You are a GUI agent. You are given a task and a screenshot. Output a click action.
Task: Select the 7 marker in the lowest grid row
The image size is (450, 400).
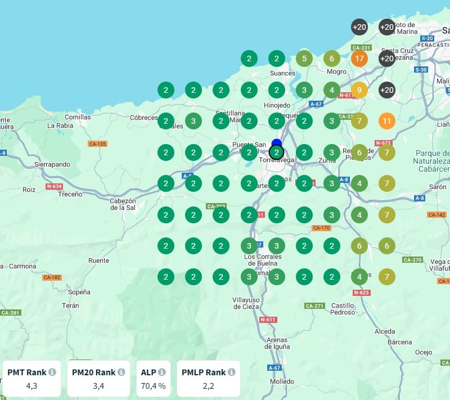(387, 277)
